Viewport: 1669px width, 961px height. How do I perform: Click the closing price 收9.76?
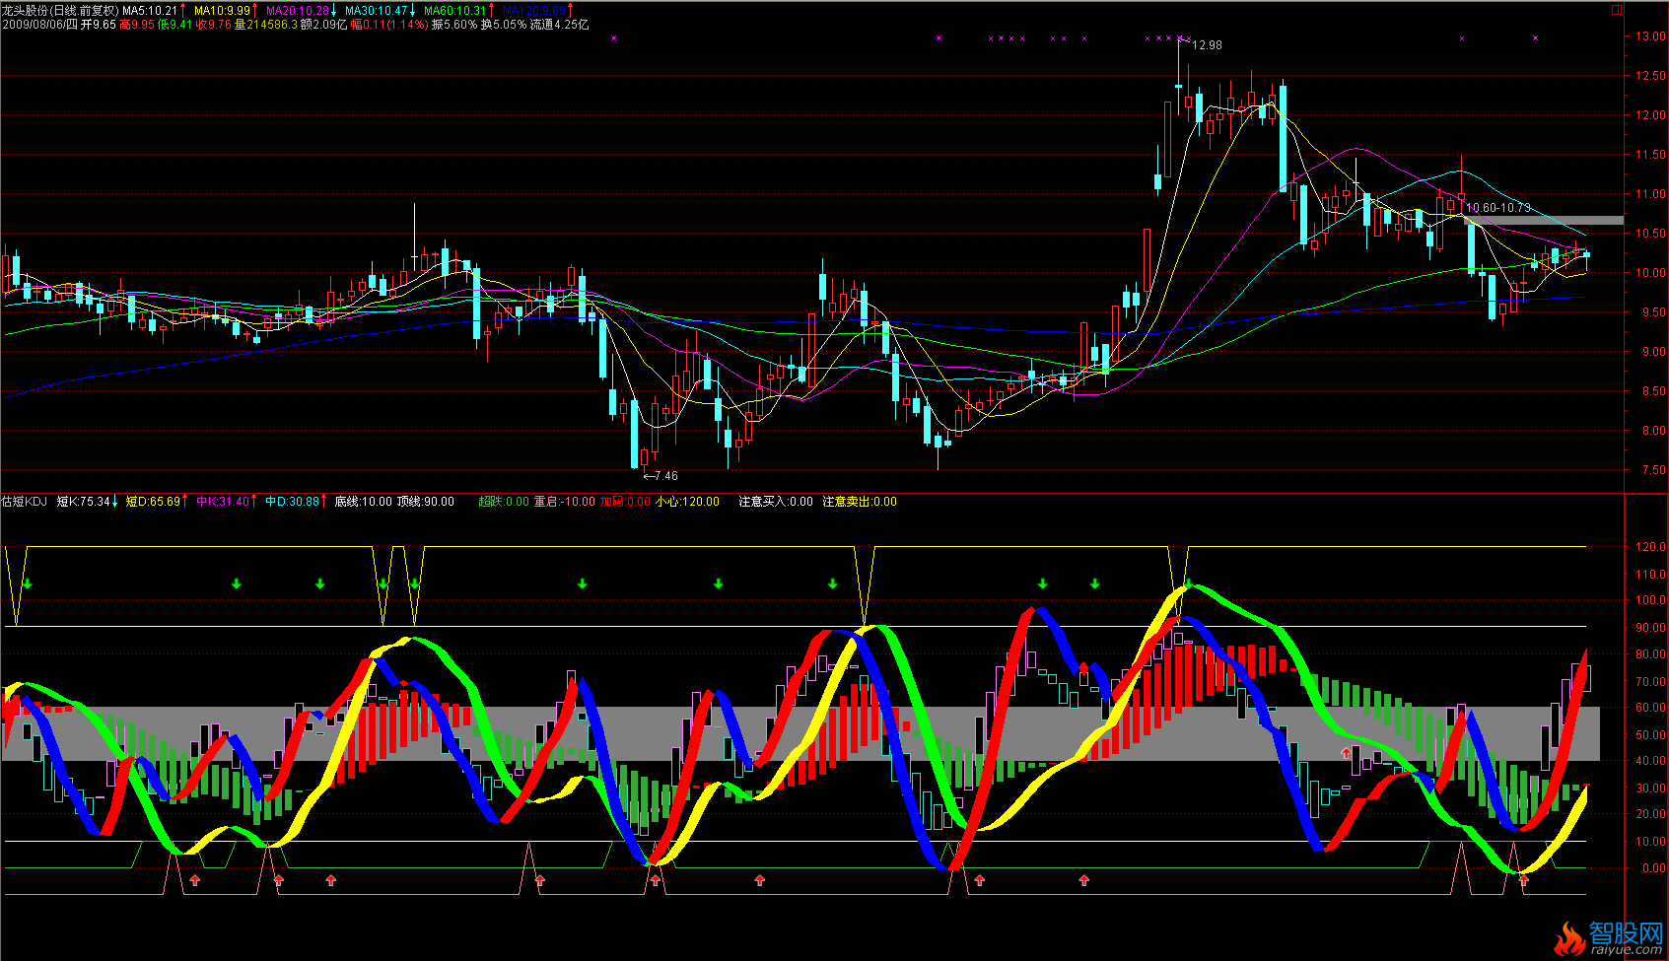(x=214, y=25)
